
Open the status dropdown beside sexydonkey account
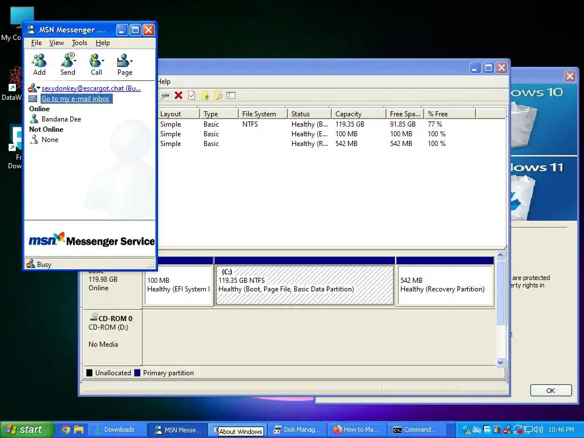click(38, 88)
